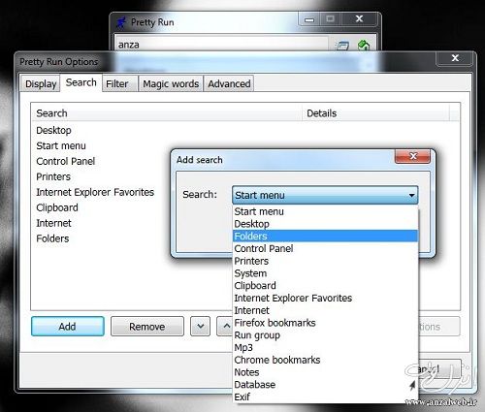Click the Search column header

coord(167,113)
